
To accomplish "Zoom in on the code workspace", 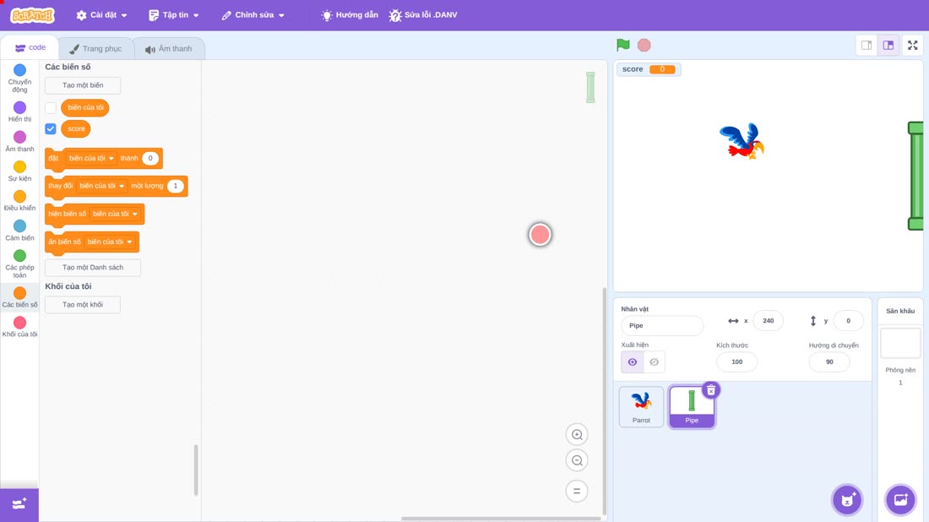I will point(577,435).
